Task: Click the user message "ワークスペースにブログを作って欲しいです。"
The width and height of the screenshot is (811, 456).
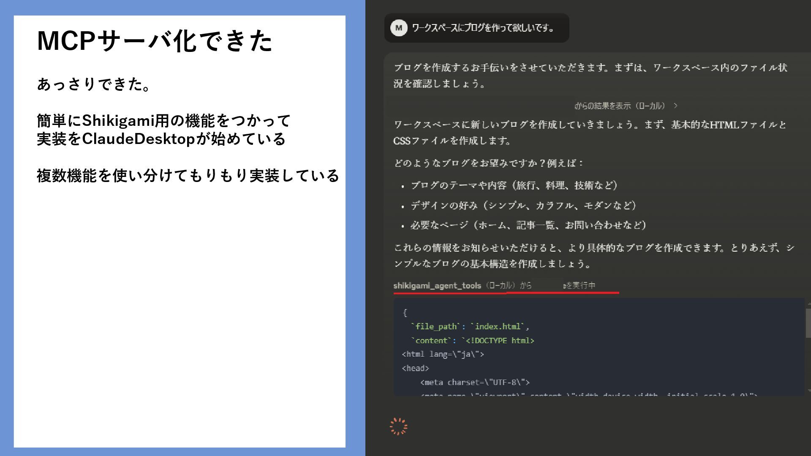Action: 483,28
